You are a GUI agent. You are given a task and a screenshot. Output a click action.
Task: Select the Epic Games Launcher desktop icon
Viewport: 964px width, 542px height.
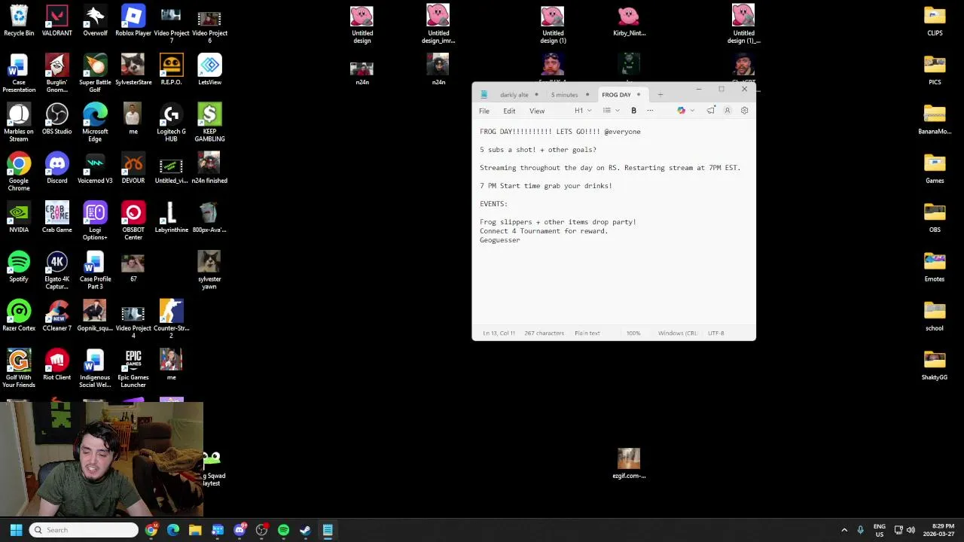(x=133, y=370)
